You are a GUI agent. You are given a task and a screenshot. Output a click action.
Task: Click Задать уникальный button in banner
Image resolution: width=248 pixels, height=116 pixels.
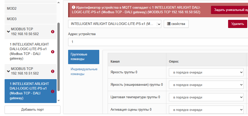[229, 10]
